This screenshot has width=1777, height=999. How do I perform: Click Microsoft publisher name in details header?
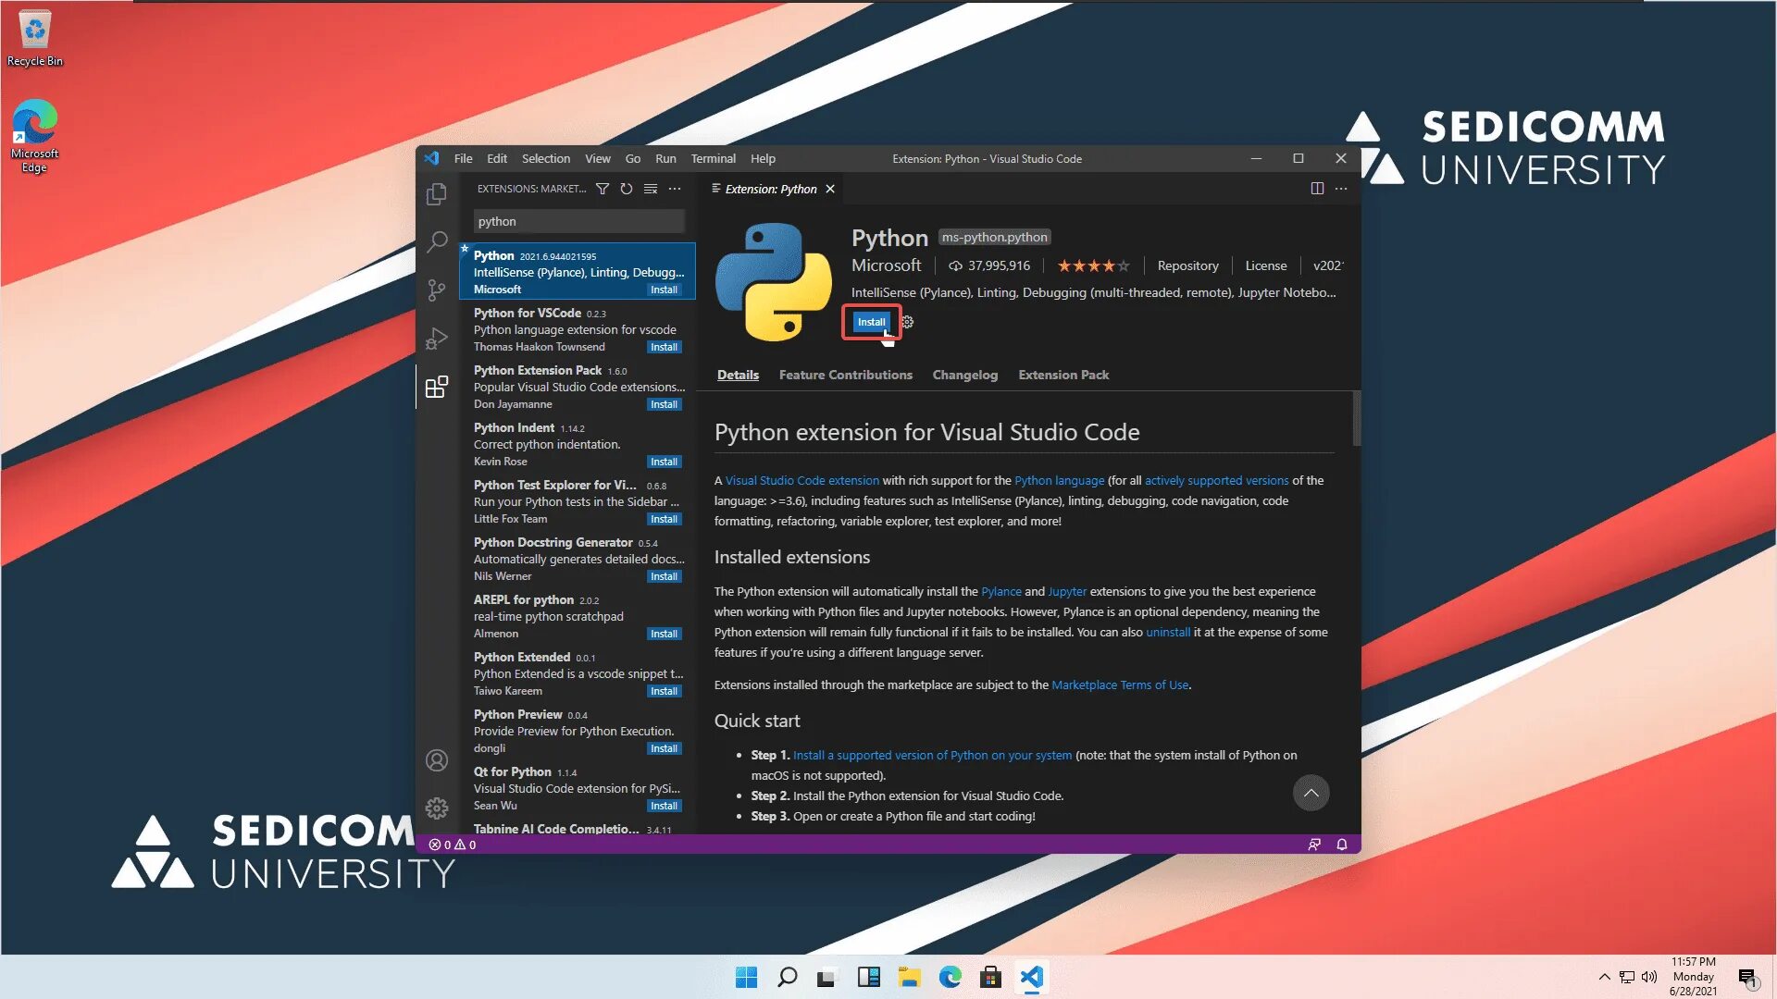(x=886, y=265)
